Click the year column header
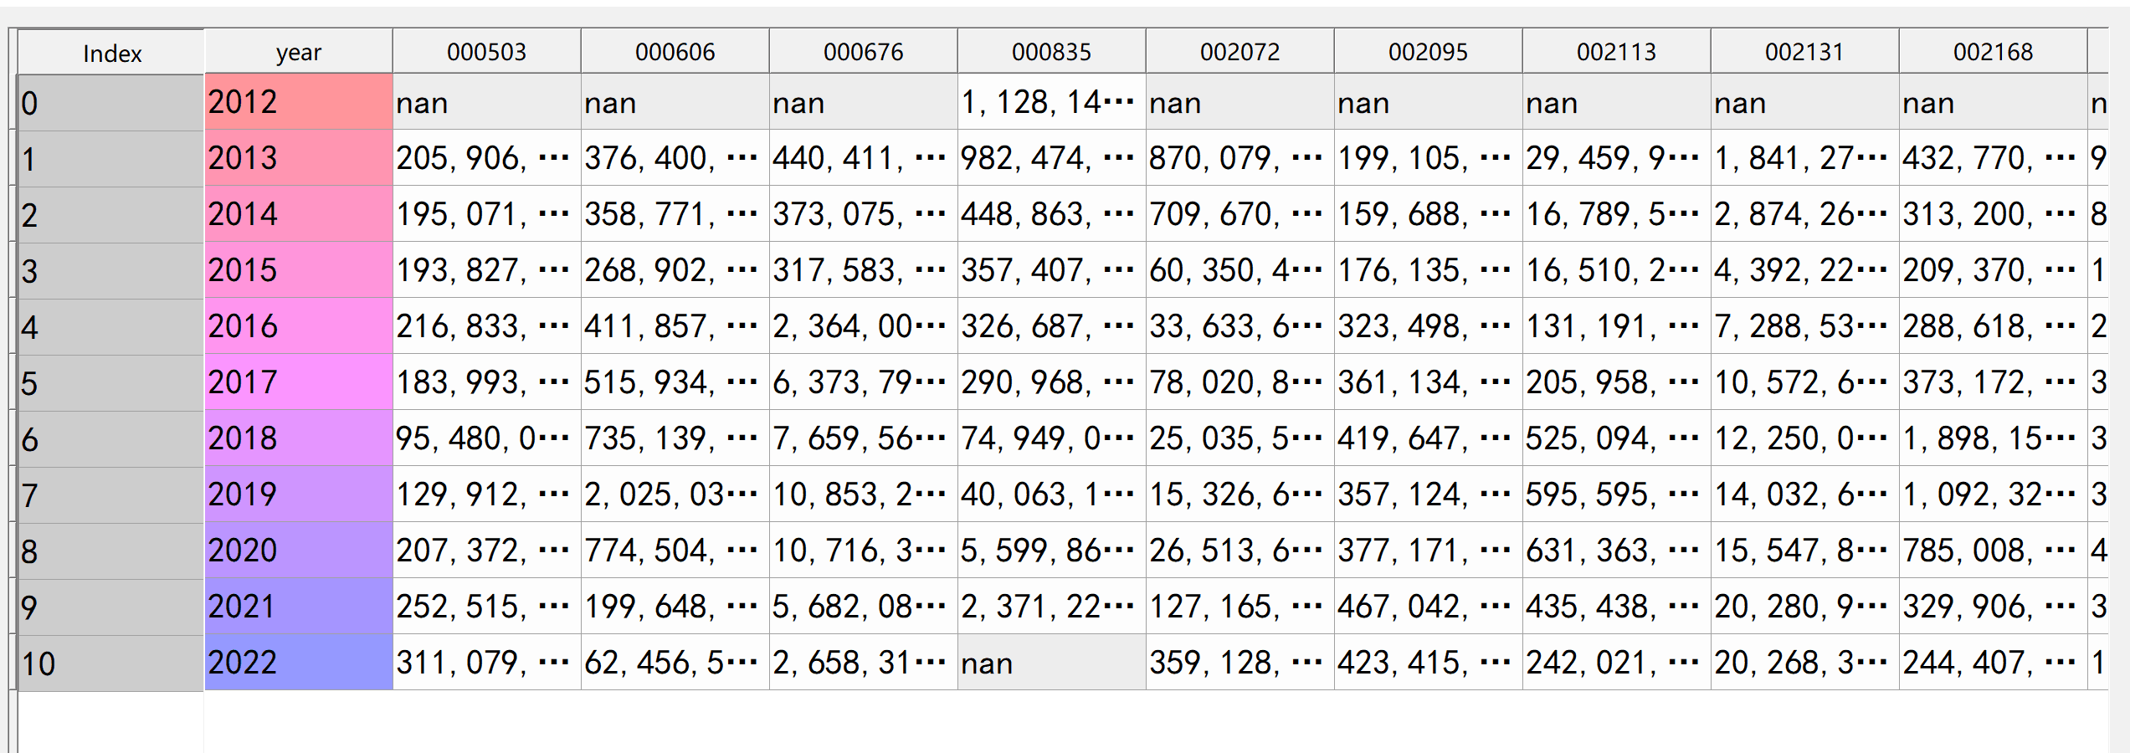 coord(299,52)
